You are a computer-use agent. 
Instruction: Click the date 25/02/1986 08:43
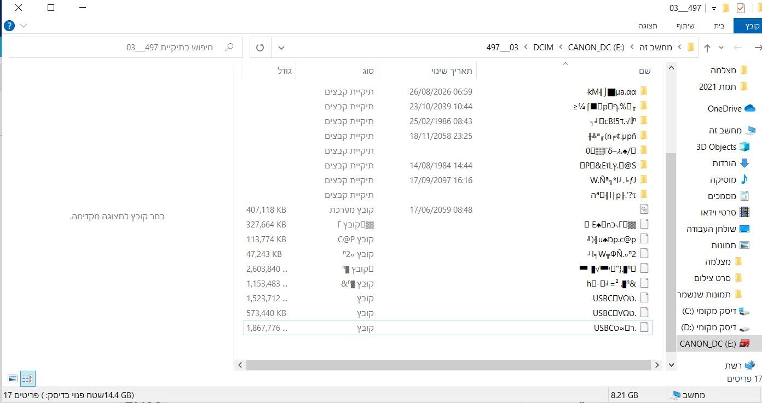(x=441, y=121)
